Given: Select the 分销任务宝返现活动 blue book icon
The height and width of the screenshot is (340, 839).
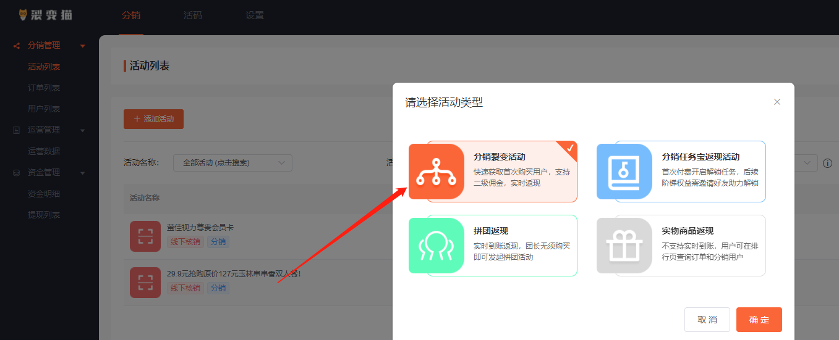Looking at the screenshot, I should point(624,172).
